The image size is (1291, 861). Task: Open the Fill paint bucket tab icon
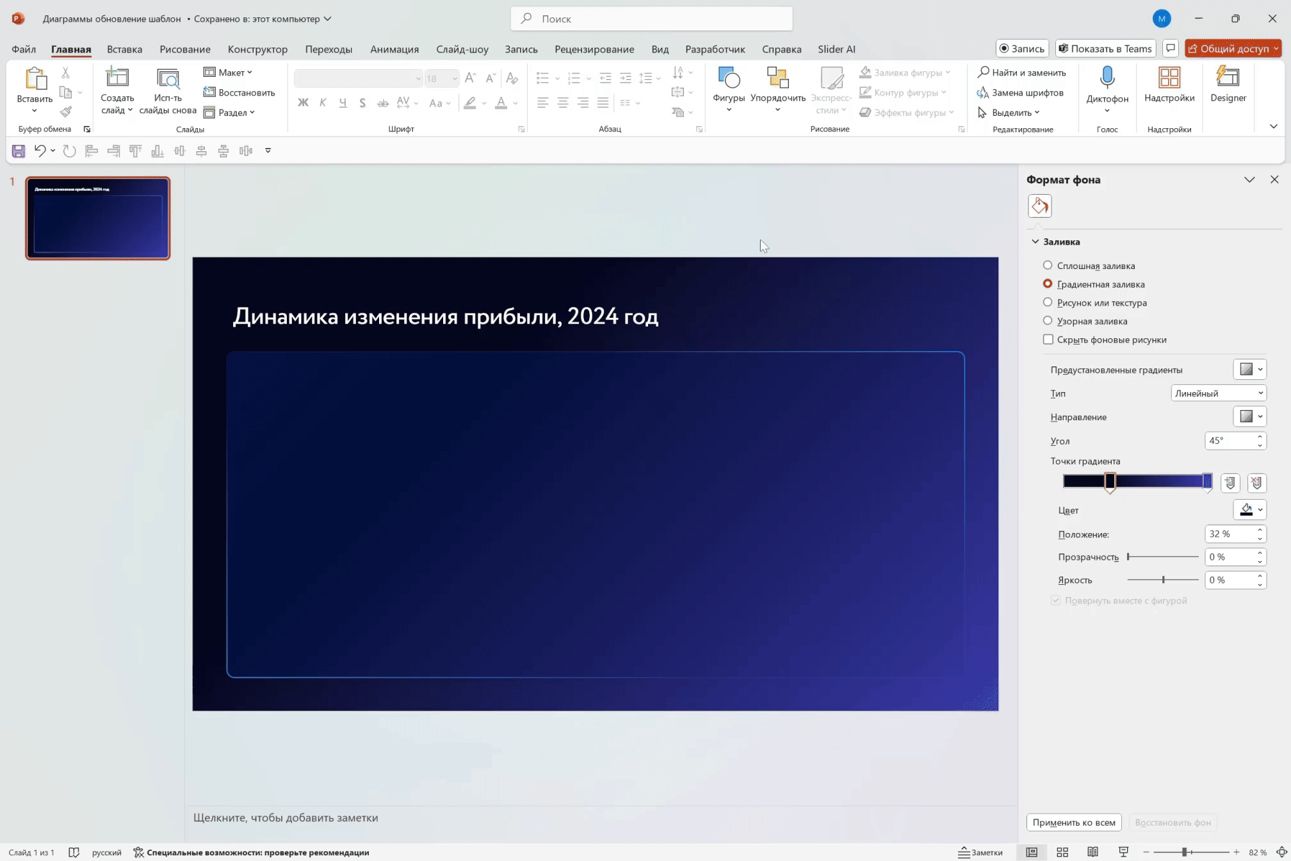click(1039, 206)
